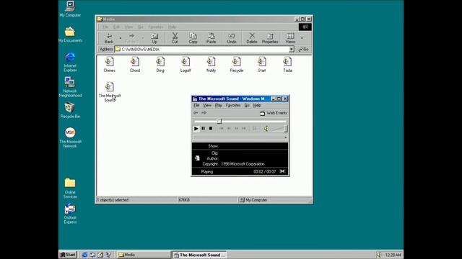The width and height of the screenshot is (462, 259).
Task: Open the View menu in Media Player
Action: pyautogui.click(x=207, y=106)
